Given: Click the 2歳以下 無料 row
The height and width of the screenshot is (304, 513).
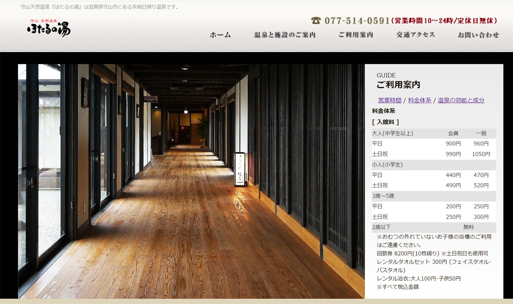Looking at the screenshot, I should [x=433, y=227].
